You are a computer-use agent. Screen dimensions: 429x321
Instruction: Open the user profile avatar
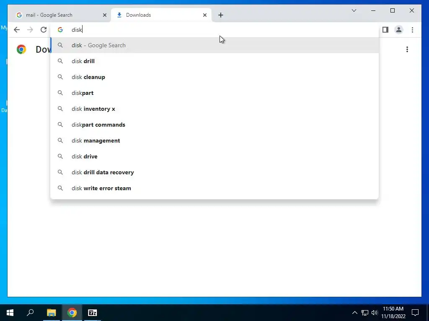pyautogui.click(x=399, y=30)
